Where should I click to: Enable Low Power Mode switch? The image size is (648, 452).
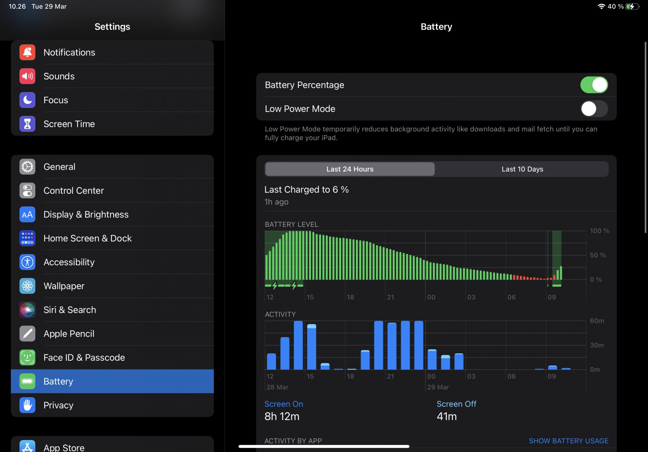pos(594,109)
